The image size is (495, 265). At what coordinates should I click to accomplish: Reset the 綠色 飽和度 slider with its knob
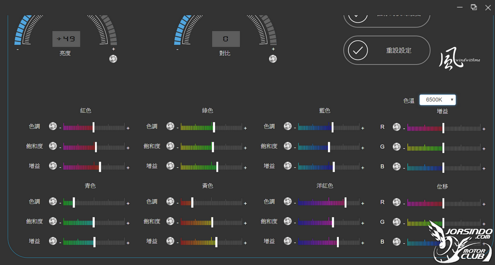[170, 146]
